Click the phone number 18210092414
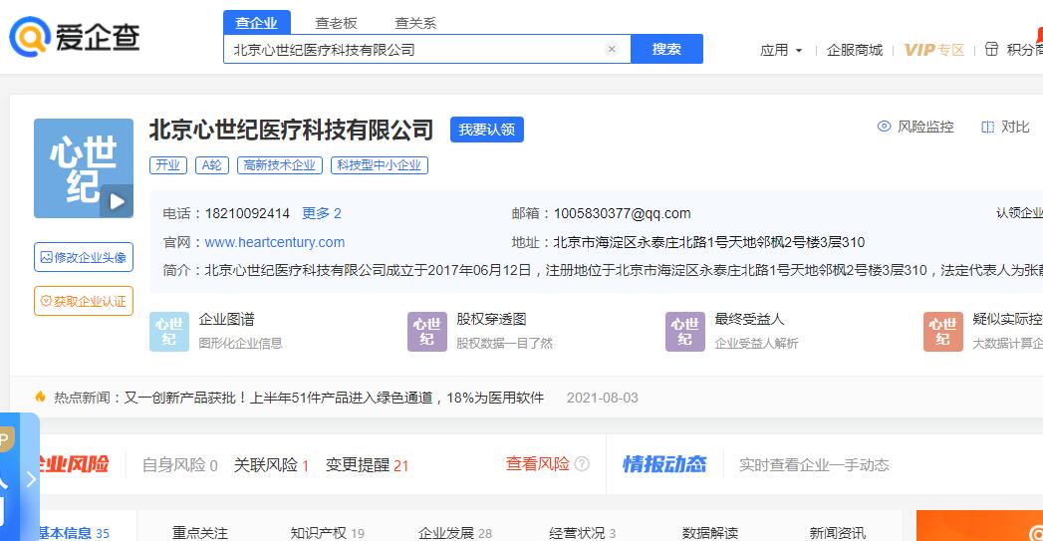Screen dimensions: 1043x541 coord(247,213)
